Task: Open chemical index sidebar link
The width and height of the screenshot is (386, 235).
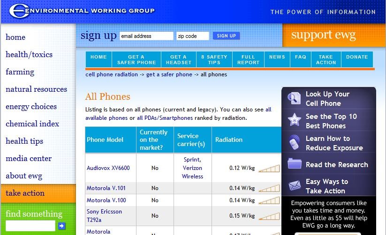Action: [x=32, y=124]
